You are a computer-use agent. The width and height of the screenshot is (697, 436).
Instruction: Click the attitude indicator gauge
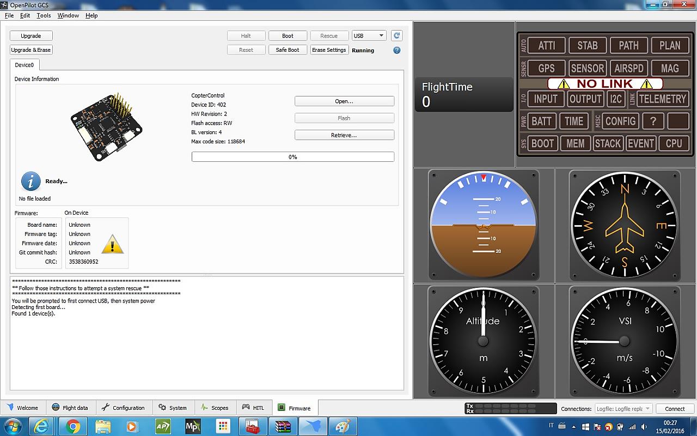484,225
